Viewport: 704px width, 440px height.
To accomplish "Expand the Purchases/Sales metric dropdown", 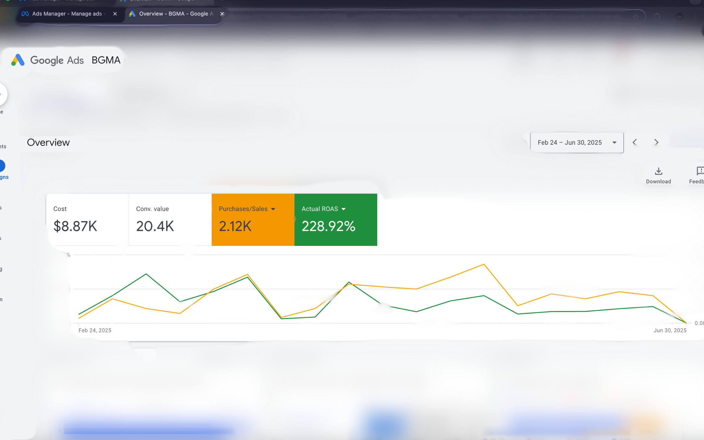I will (x=273, y=209).
